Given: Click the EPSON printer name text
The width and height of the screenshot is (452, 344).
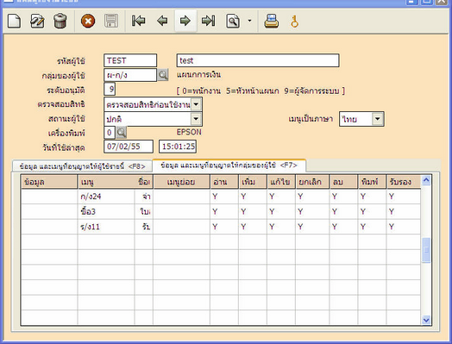Looking at the screenshot, I should [189, 132].
